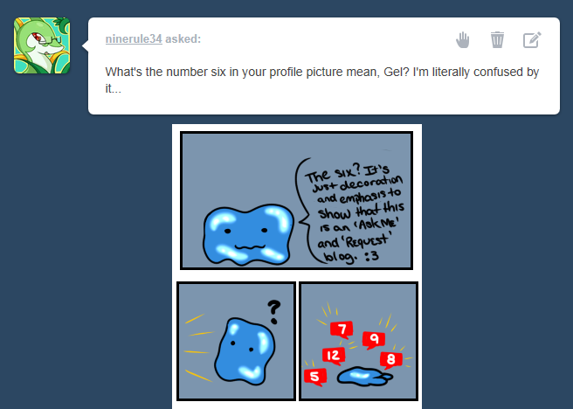573x409 pixels.
Task: Click the question mark above the blob
Action: pos(273,312)
